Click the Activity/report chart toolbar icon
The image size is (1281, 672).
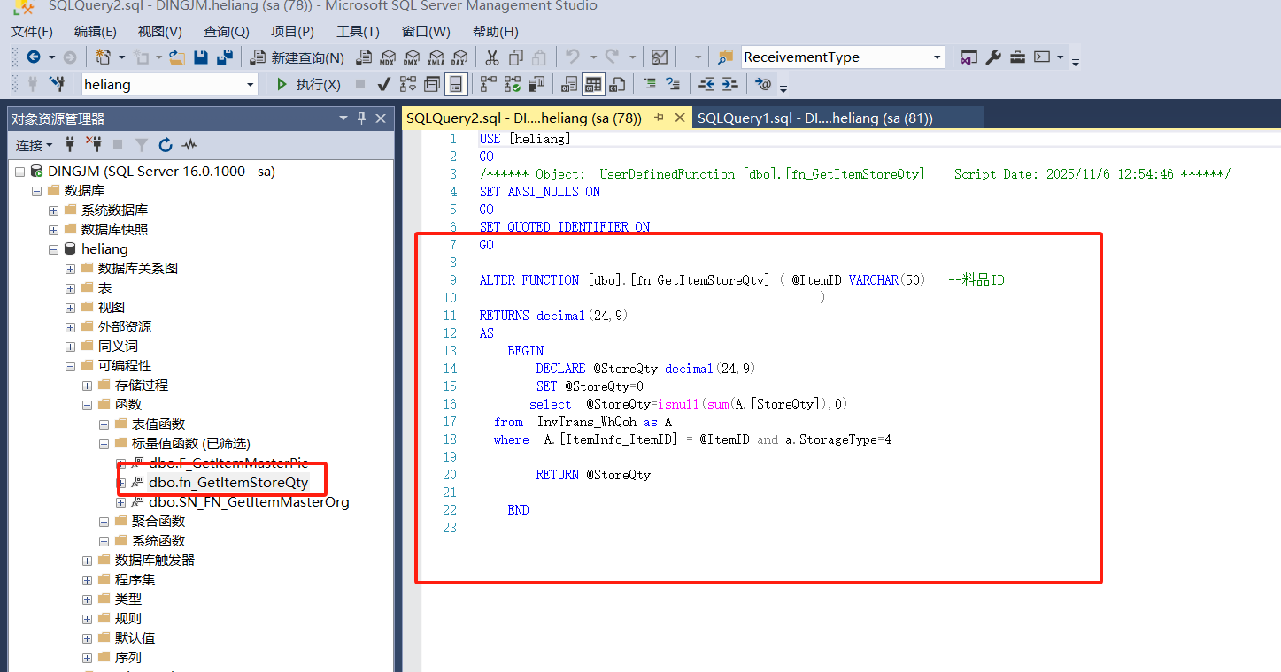pos(659,57)
